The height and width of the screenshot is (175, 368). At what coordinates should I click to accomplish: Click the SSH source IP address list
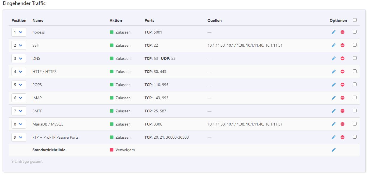click(245, 45)
